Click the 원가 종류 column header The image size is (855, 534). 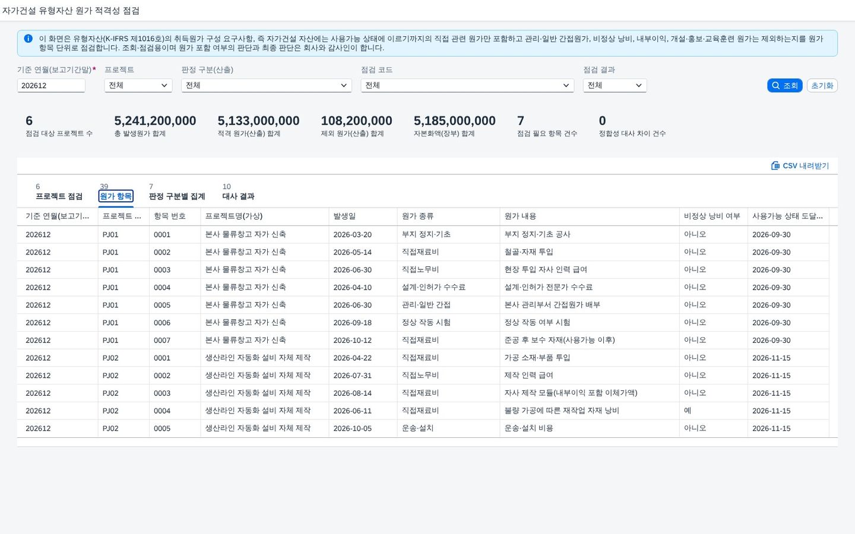(x=448, y=217)
